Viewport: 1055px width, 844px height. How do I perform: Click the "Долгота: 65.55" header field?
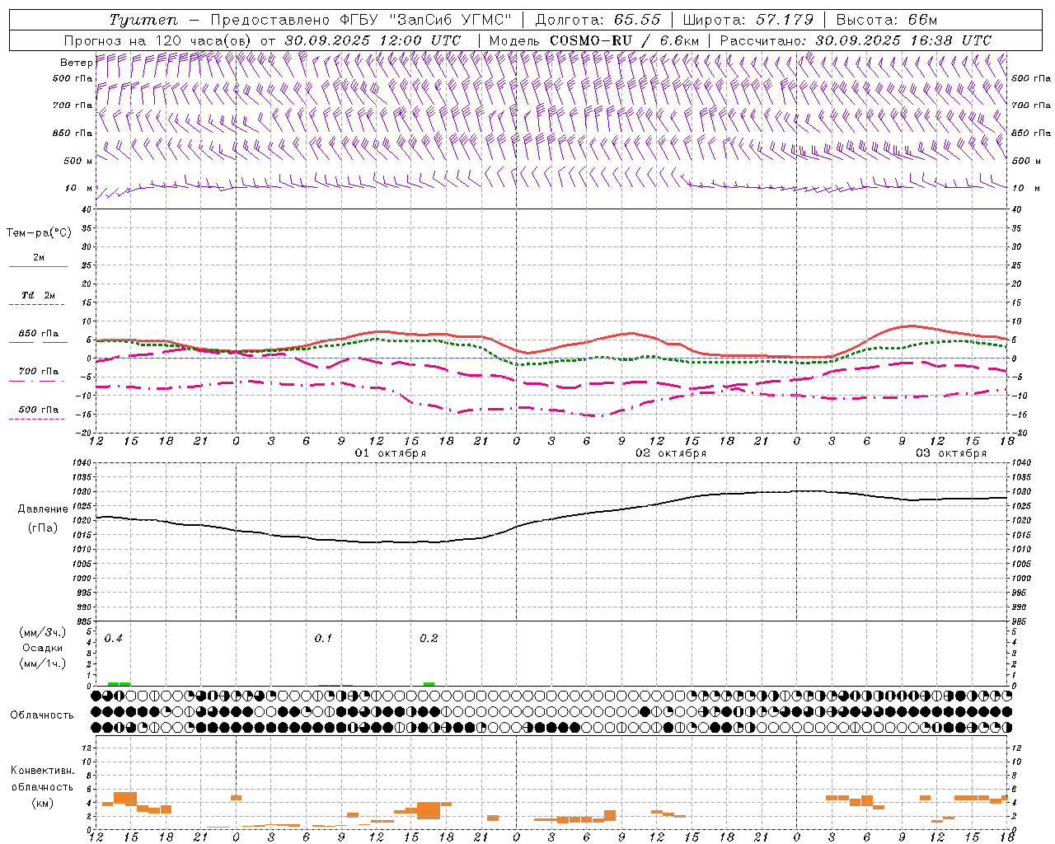tap(598, 20)
